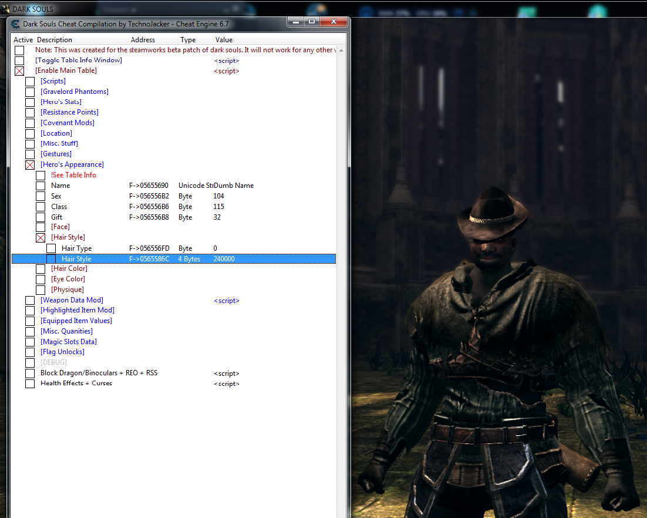Collapse the [Hair Style] group checkbox
Viewport: 647px width, 518px height.
pos(41,238)
